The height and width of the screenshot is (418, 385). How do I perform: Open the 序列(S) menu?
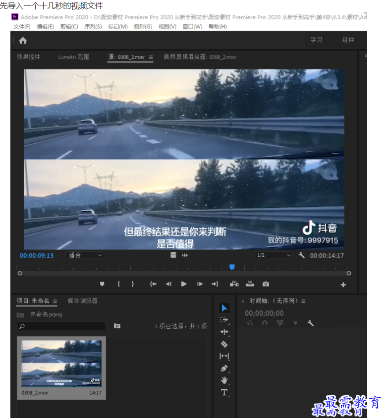[x=93, y=27]
